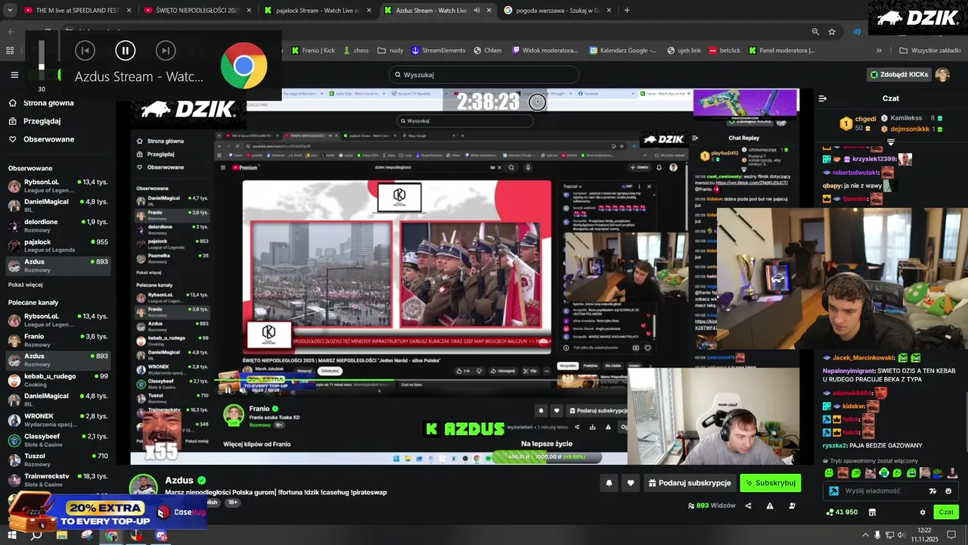This screenshot has width=968, height=545.
Task: Open Wszystkie zakładki folder
Action: pyautogui.click(x=930, y=51)
